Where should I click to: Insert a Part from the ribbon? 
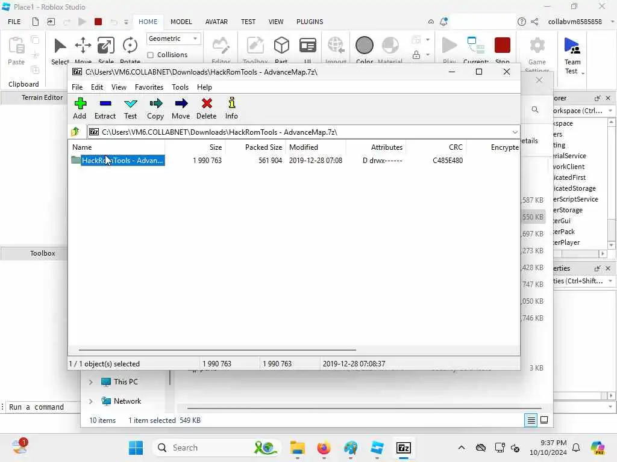click(281, 51)
